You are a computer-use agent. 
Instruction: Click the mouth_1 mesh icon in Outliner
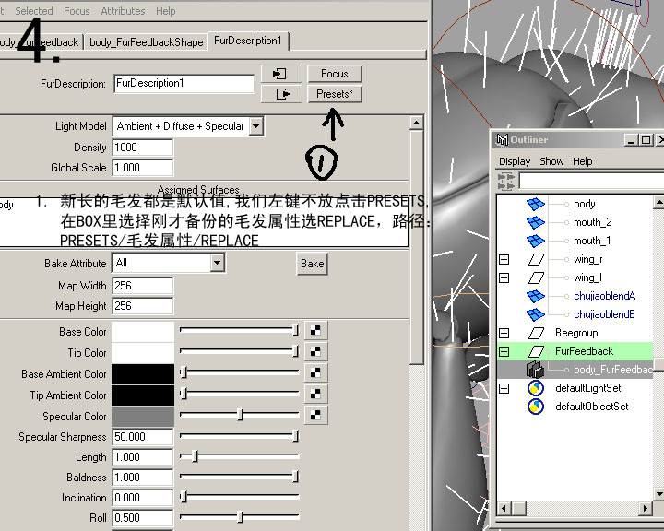pos(536,241)
